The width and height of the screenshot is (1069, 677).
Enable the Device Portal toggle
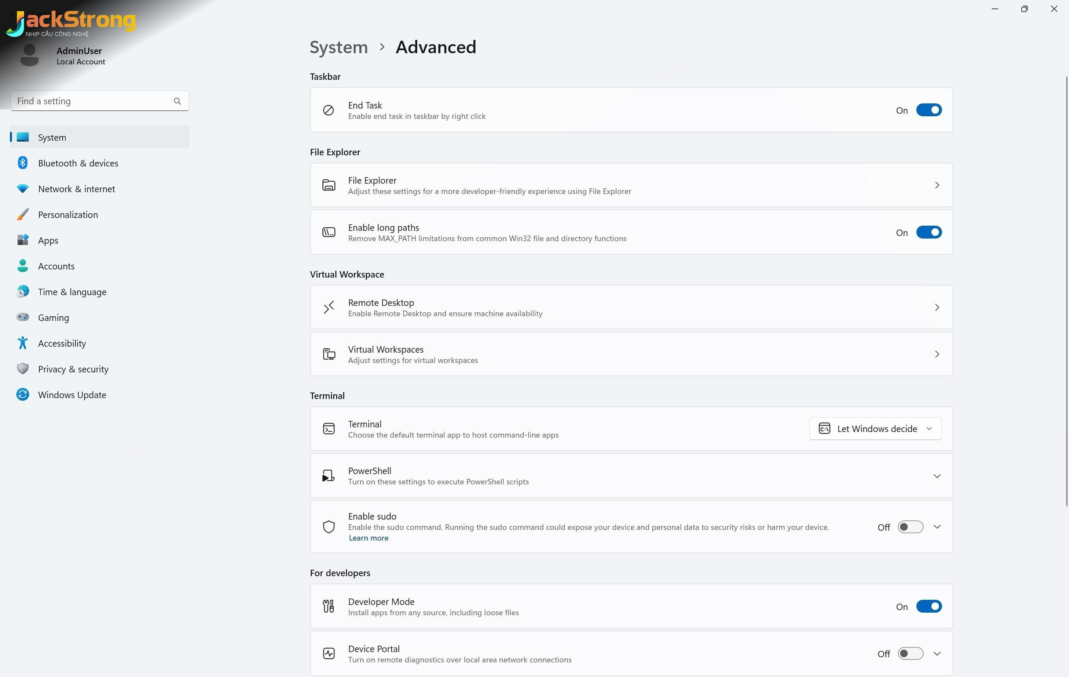[910, 653]
